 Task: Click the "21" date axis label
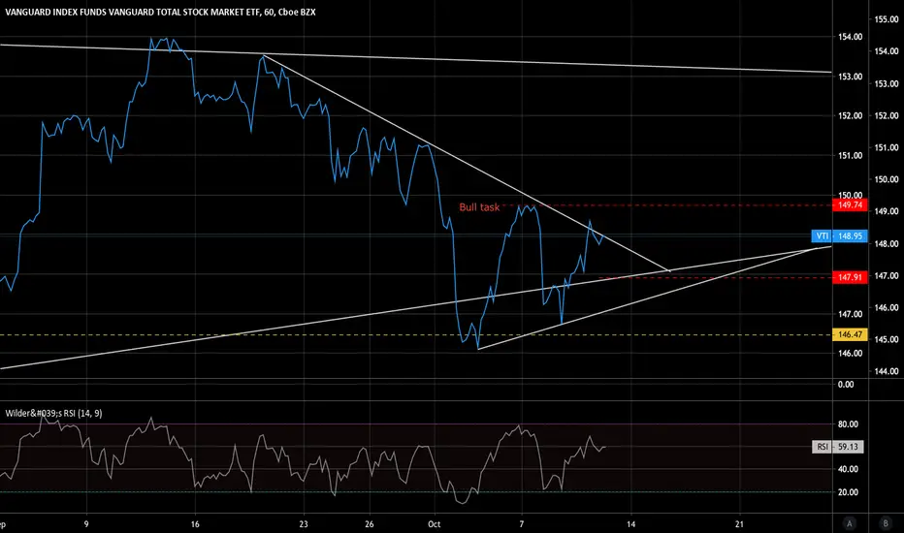[x=739, y=523]
